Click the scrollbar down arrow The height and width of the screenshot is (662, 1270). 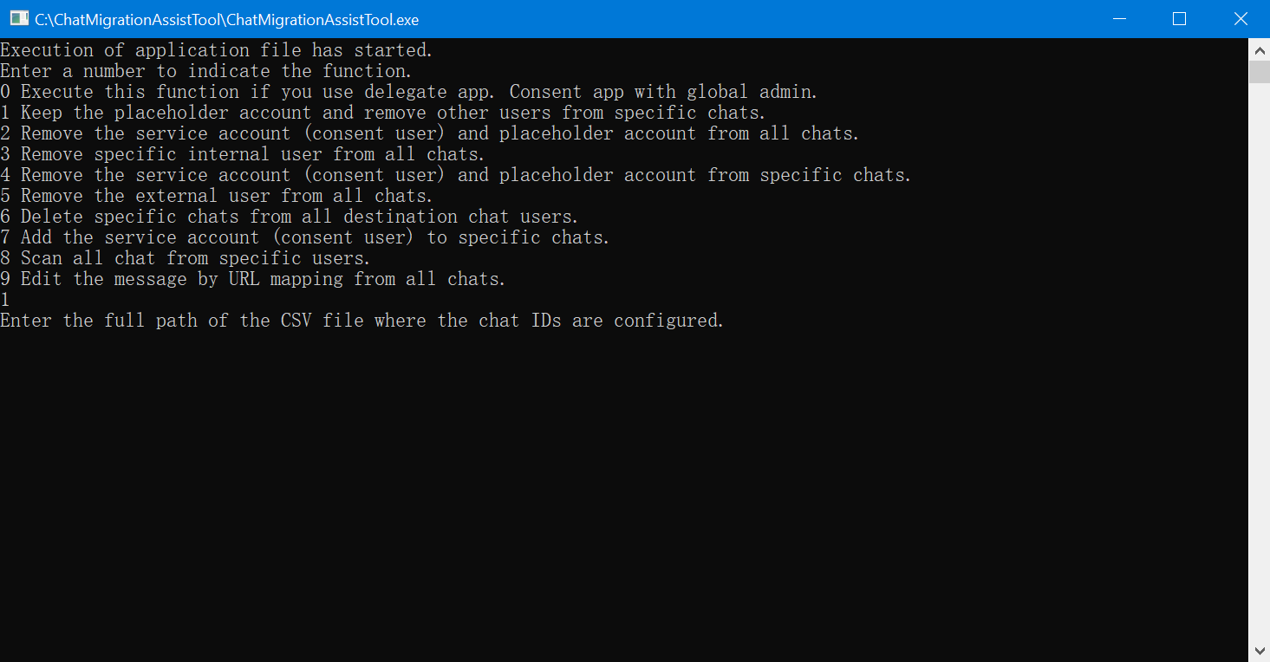(x=1259, y=651)
